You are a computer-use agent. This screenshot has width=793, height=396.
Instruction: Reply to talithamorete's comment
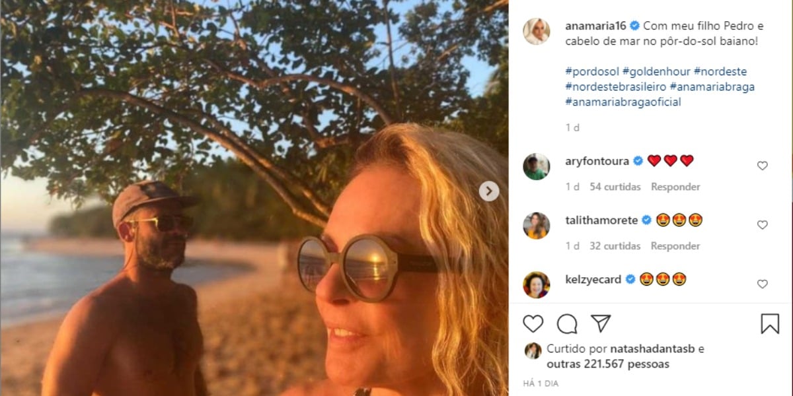pos(675,246)
